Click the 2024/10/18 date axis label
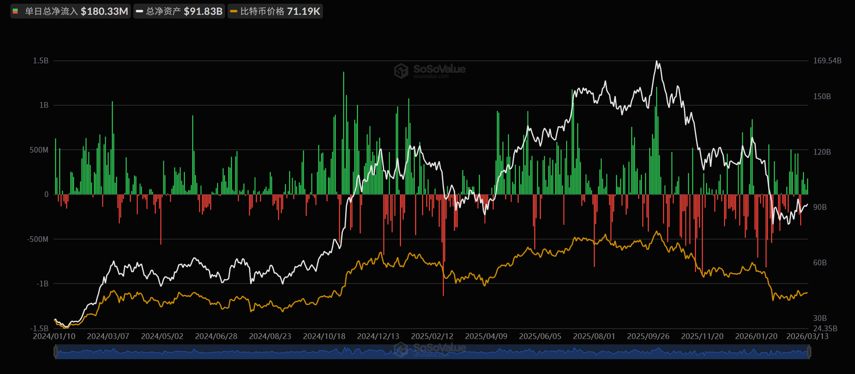The height and width of the screenshot is (374, 855). click(x=324, y=337)
